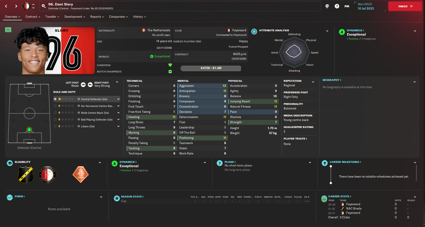Select Ball Playing Defender (De) radio button

(x=55, y=119)
